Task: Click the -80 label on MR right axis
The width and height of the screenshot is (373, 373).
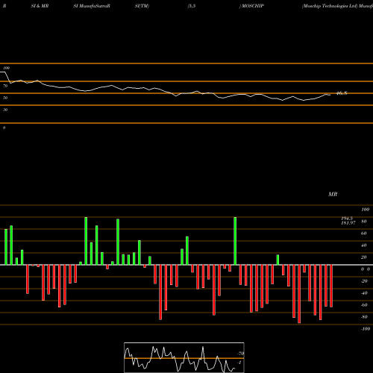Action: tap(364, 317)
